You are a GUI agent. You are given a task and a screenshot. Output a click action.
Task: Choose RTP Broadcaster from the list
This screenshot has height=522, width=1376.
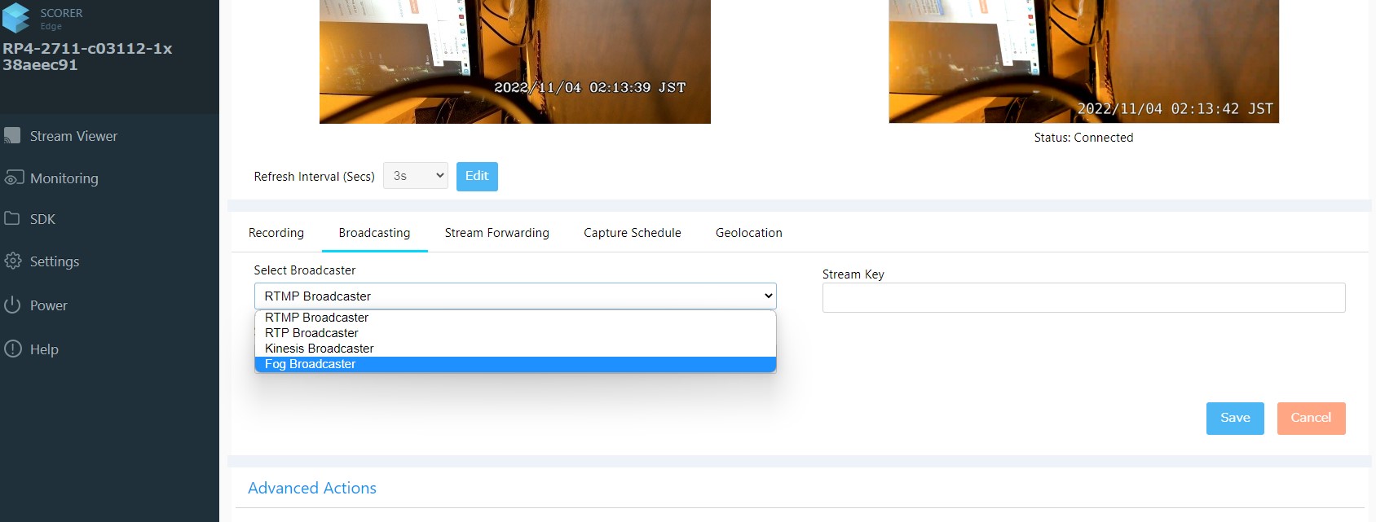[311, 333]
